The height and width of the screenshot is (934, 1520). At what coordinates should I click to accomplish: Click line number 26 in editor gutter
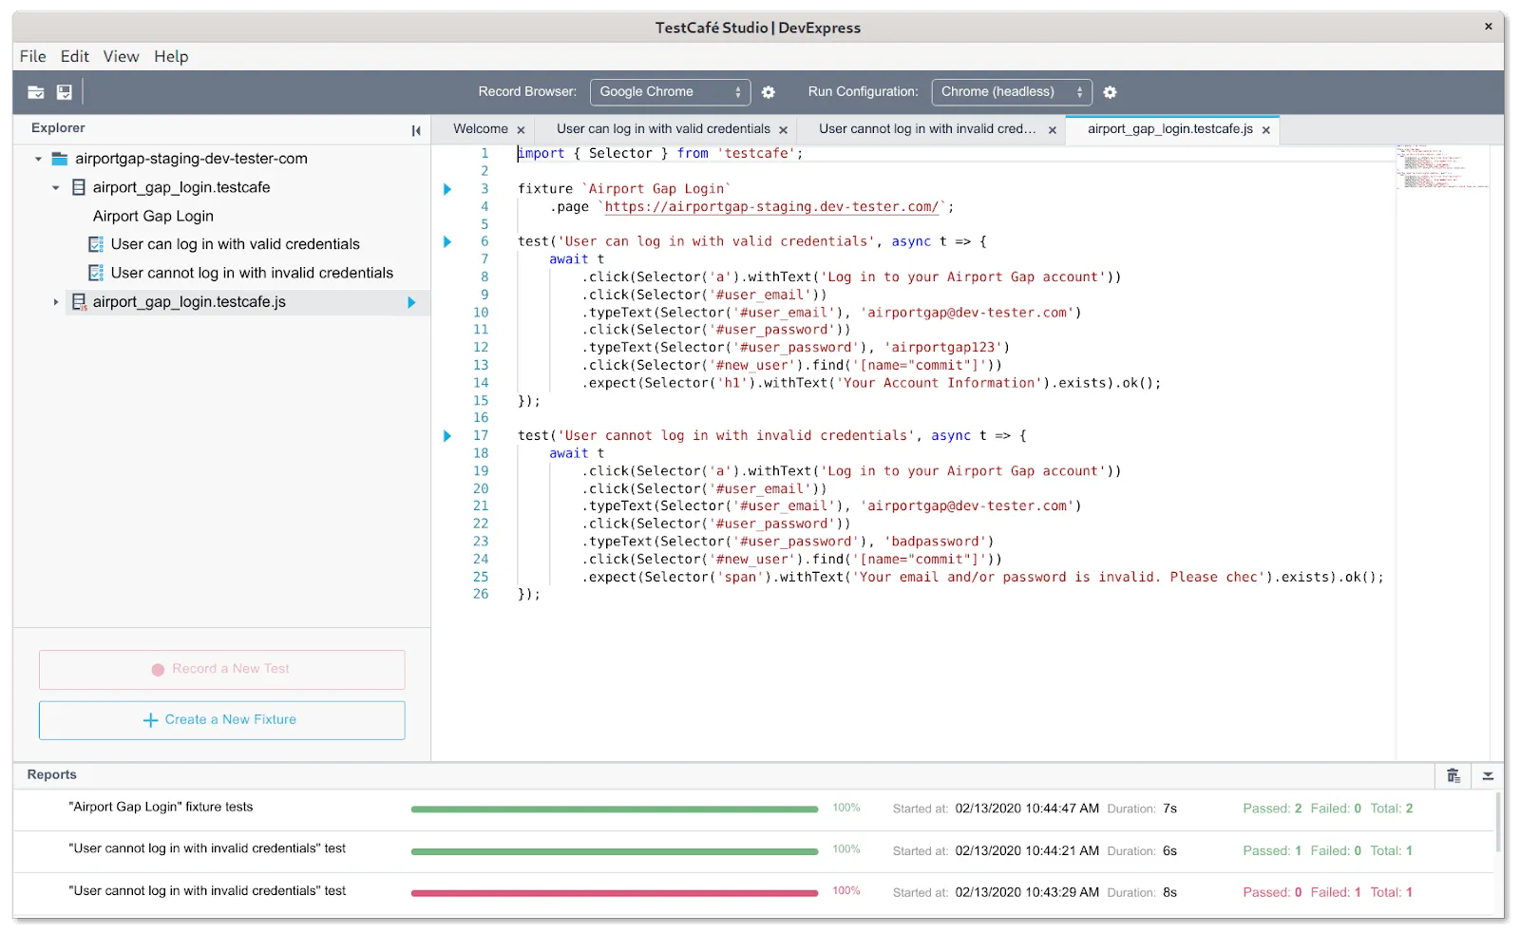[481, 595]
